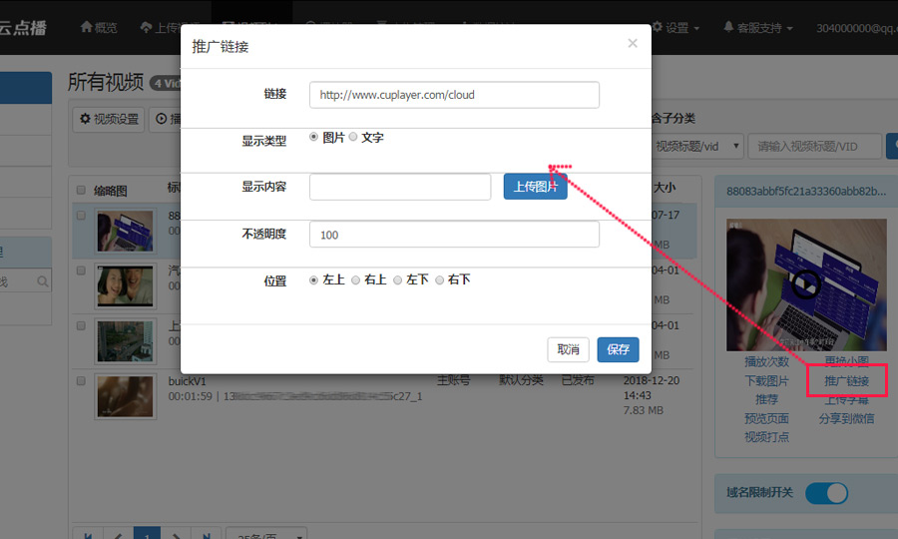Click the 取消 button in the dialog
Viewport: 898px width, 539px height.
point(568,349)
